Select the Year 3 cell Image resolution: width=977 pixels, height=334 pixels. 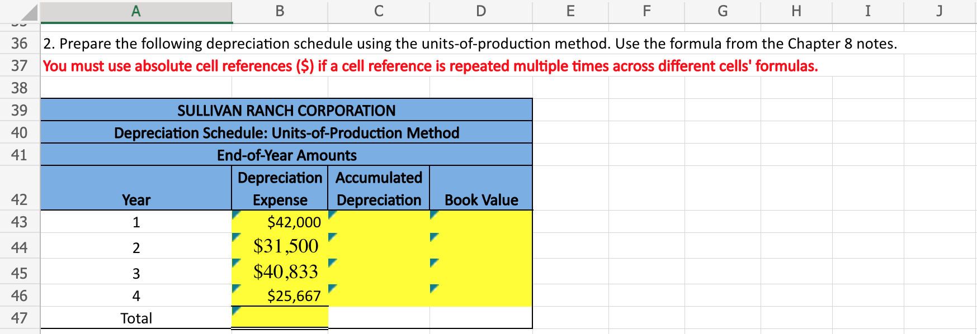click(x=136, y=271)
